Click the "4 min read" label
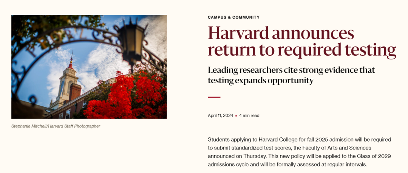 pos(249,115)
